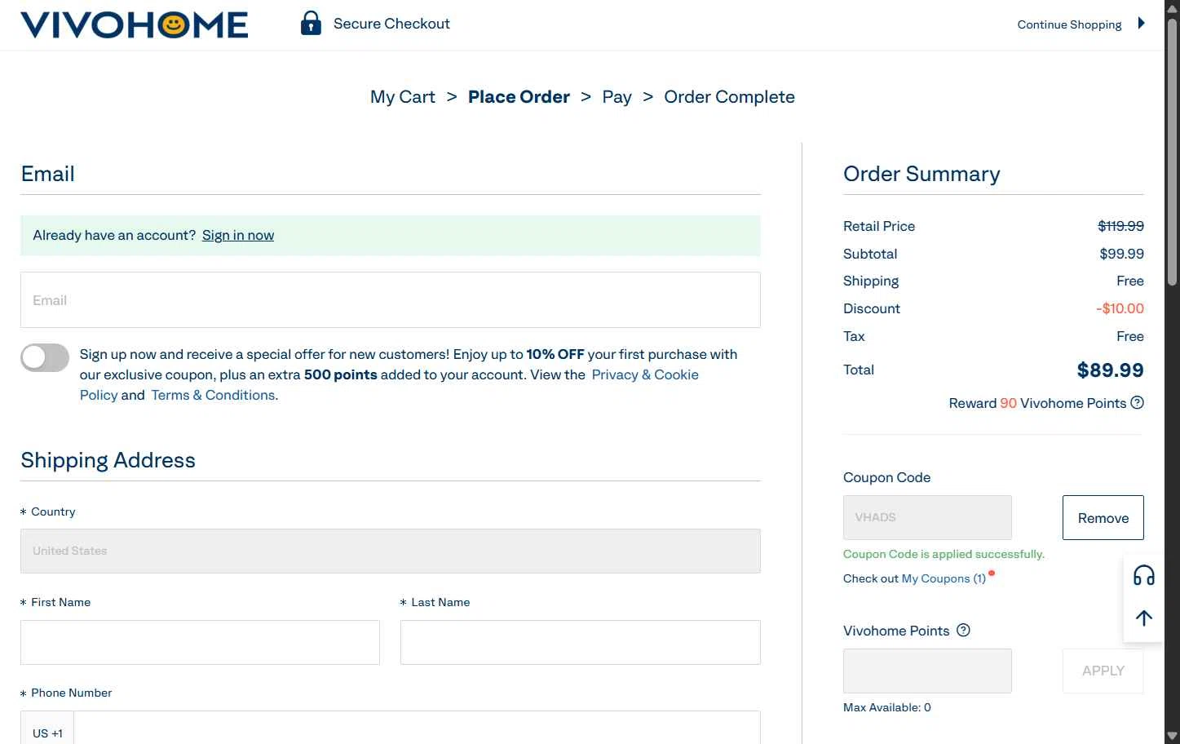The width and height of the screenshot is (1180, 744).
Task: Click the struck-through $119.99 retail price
Action: click(1120, 226)
